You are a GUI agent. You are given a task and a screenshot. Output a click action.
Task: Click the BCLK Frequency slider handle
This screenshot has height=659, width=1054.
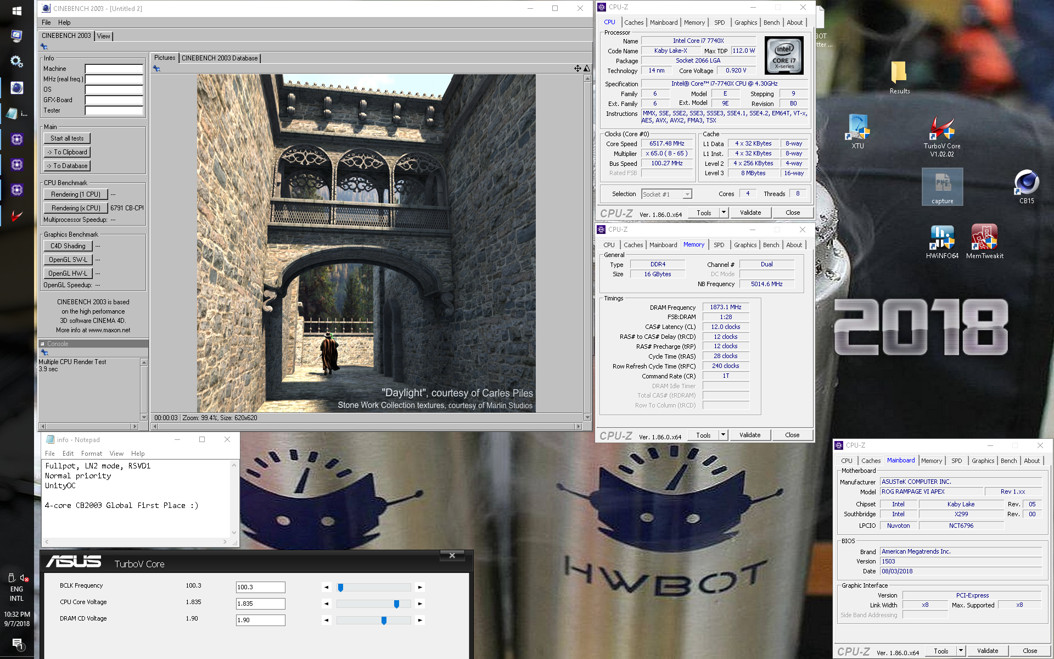[340, 588]
